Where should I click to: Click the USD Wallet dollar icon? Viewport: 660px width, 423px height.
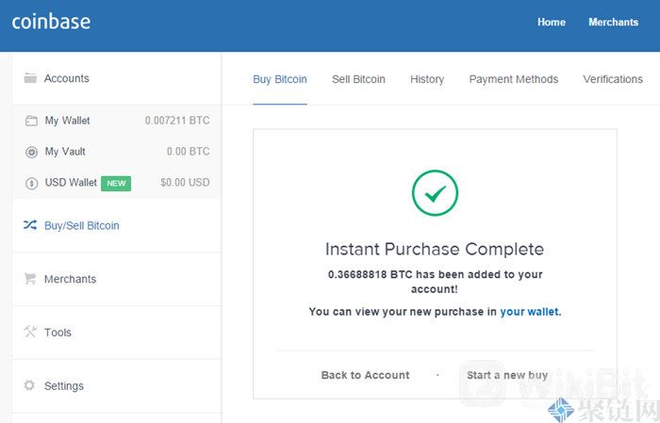click(x=31, y=183)
